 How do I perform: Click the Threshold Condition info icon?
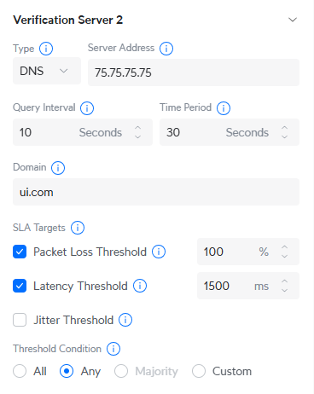click(113, 349)
